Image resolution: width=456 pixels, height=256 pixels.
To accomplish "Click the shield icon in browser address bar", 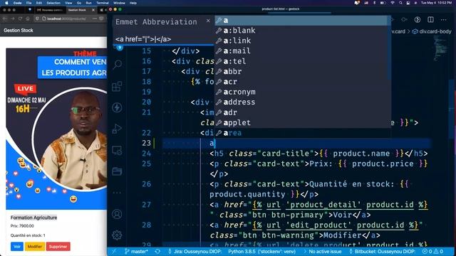I will [37, 18].
